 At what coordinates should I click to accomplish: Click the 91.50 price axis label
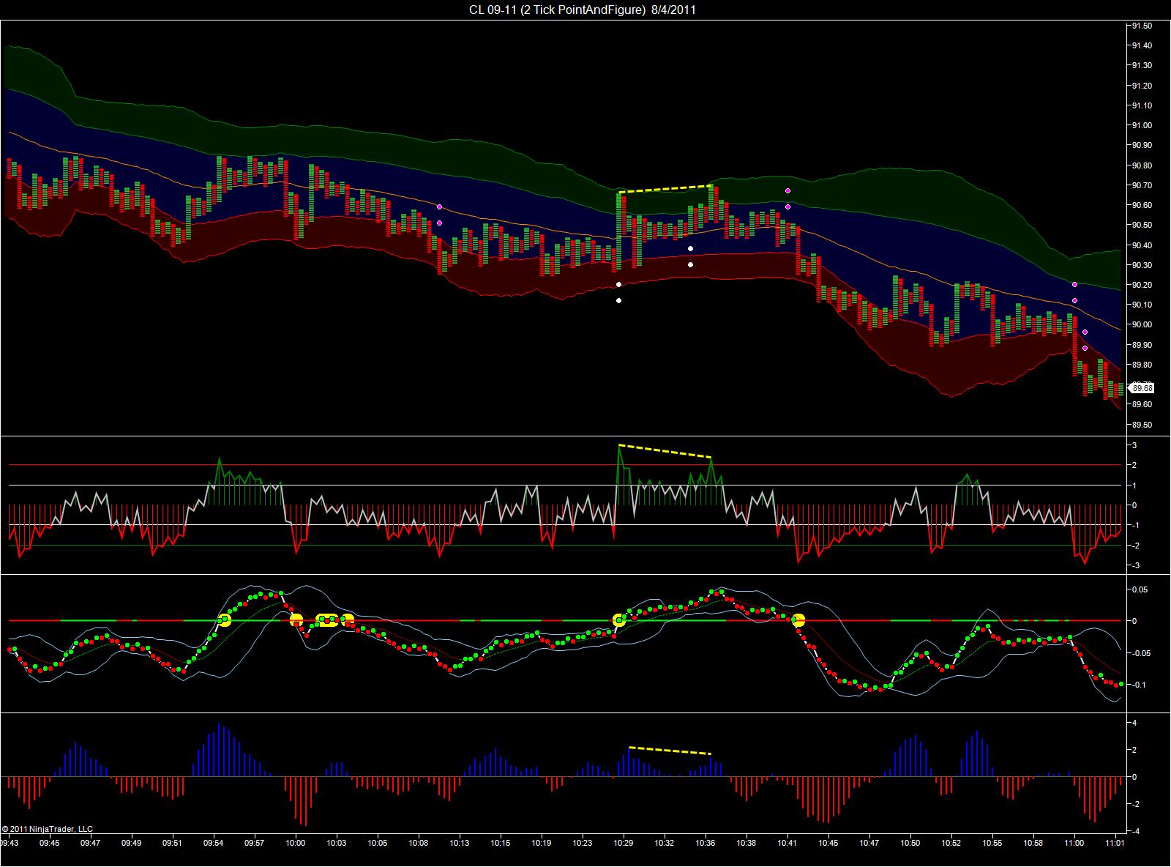[1142, 26]
